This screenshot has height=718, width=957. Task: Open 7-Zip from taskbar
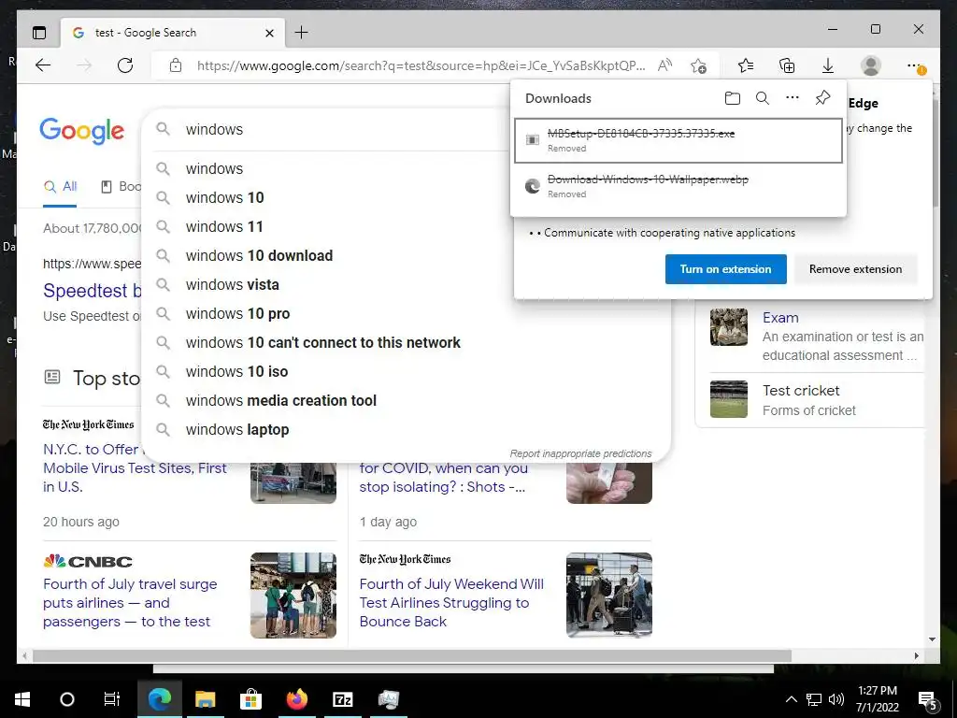click(x=343, y=699)
